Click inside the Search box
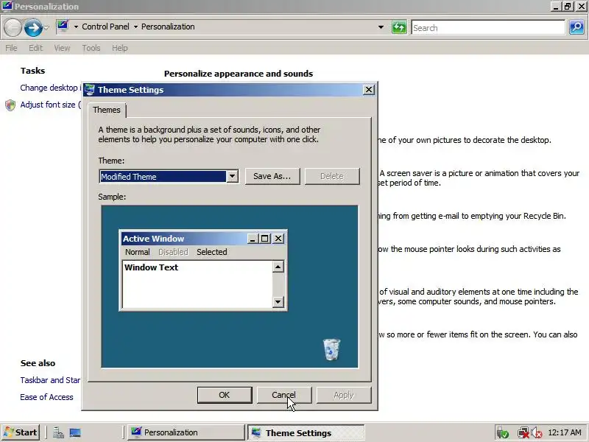Image resolution: width=589 pixels, height=442 pixels. tap(488, 27)
